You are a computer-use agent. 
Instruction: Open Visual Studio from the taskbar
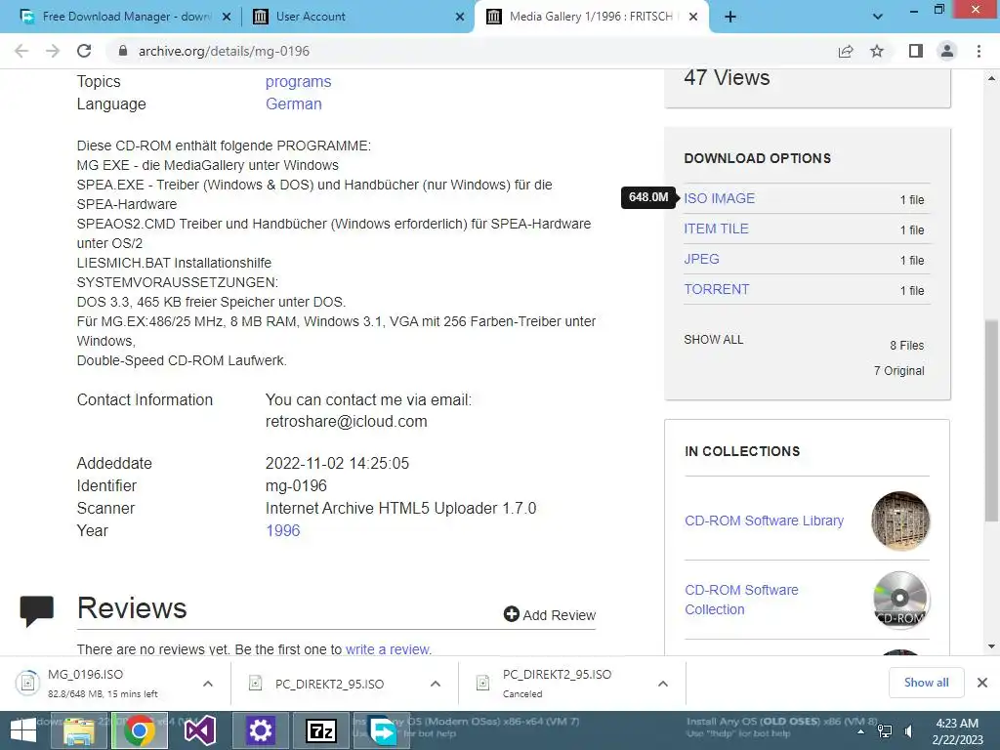tap(199, 730)
